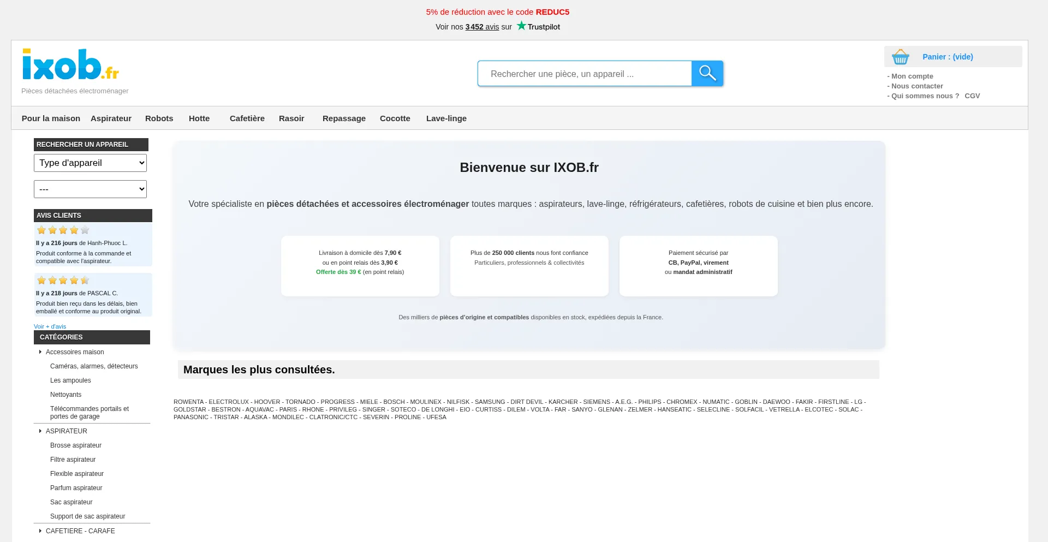Click the GOLDSTAR brand link

point(190,409)
